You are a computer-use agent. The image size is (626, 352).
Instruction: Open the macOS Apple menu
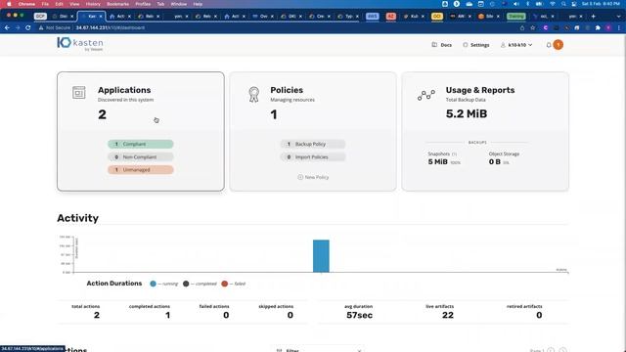coord(9,4)
